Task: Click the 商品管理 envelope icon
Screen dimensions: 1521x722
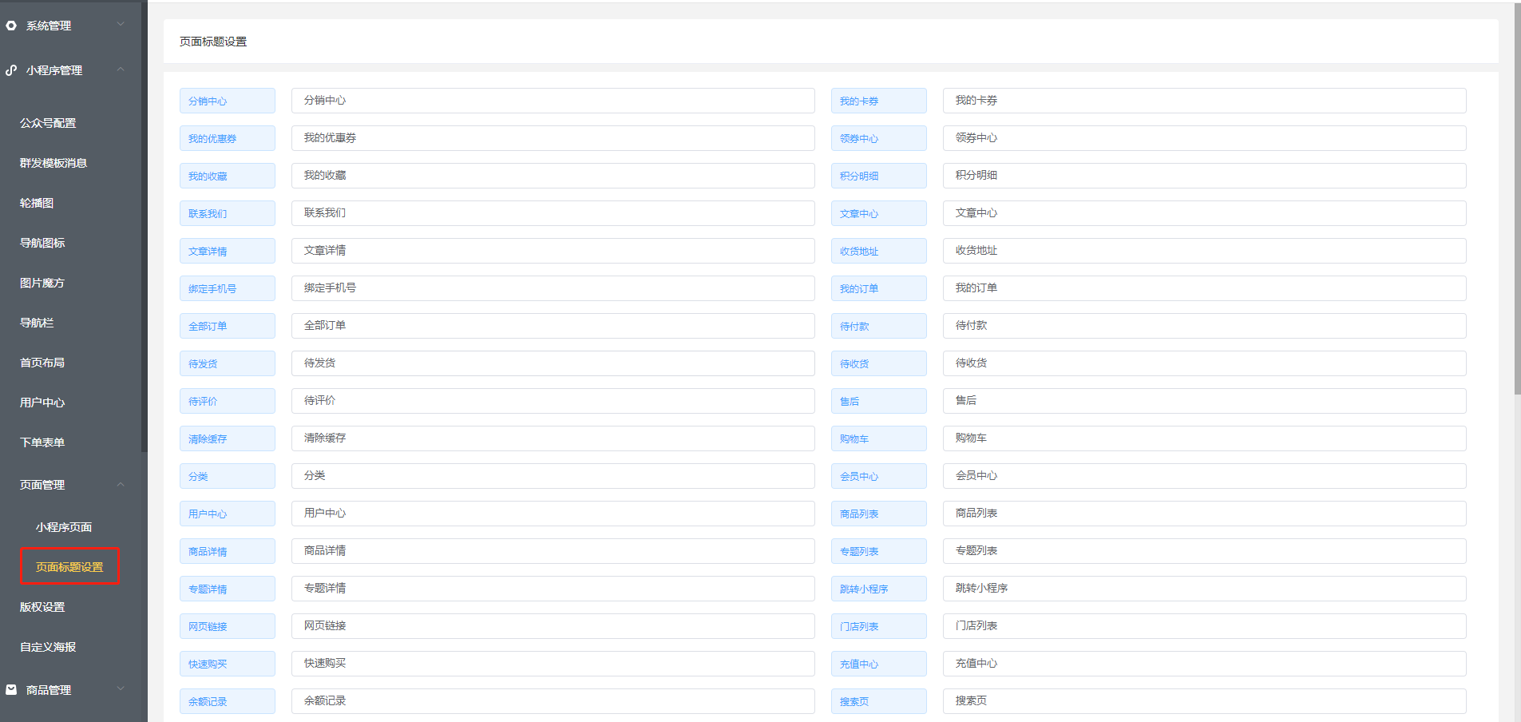Action: [11, 689]
